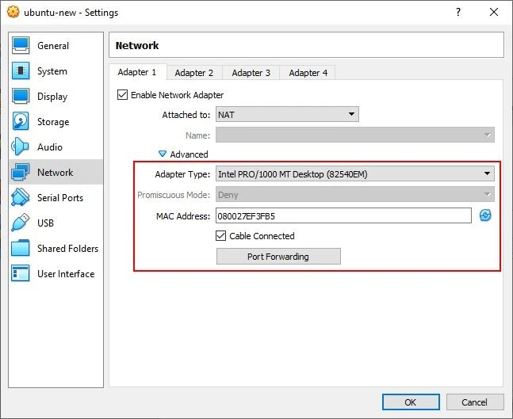Viewport: 513px width, 419px height.
Task: Switch to the Adapter 2 tab
Action: tap(194, 73)
